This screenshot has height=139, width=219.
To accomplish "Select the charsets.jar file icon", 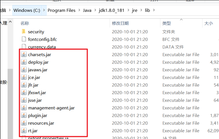I will 24,55.
